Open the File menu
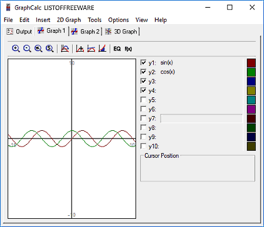 (8, 20)
